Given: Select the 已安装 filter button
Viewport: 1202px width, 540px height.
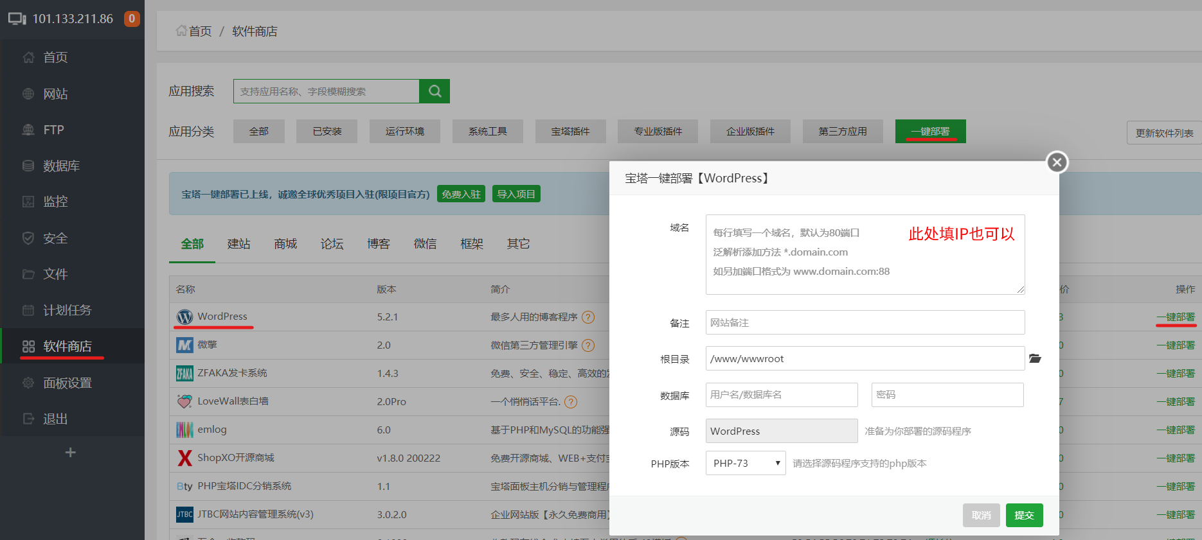Looking at the screenshot, I should click(x=327, y=132).
